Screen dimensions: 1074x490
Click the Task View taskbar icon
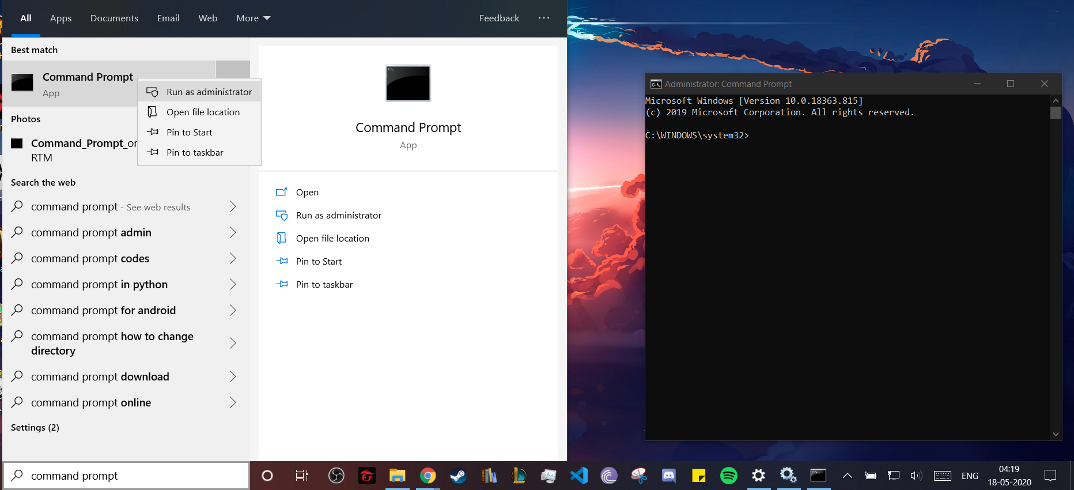(x=301, y=476)
